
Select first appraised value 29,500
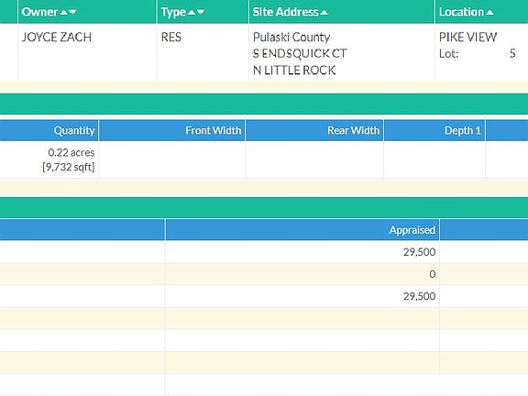tap(419, 252)
